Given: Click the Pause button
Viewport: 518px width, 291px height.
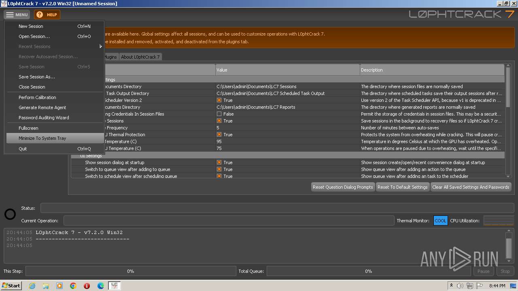Looking at the screenshot, I should pyautogui.click(x=483, y=271).
